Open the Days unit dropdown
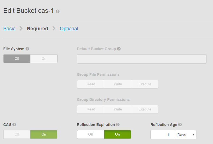The width and height of the screenshot is (213, 144). coord(186,135)
